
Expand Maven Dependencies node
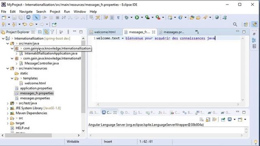coord(8,113)
